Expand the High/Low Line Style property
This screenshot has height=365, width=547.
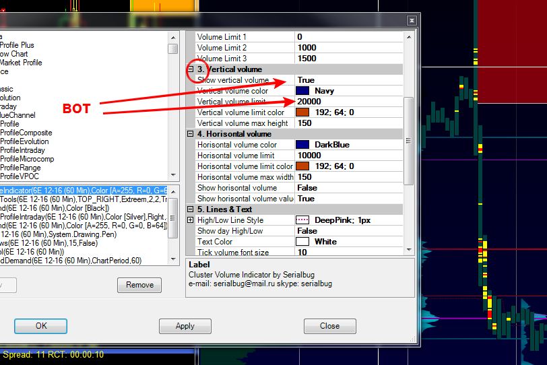coord(191,220)
